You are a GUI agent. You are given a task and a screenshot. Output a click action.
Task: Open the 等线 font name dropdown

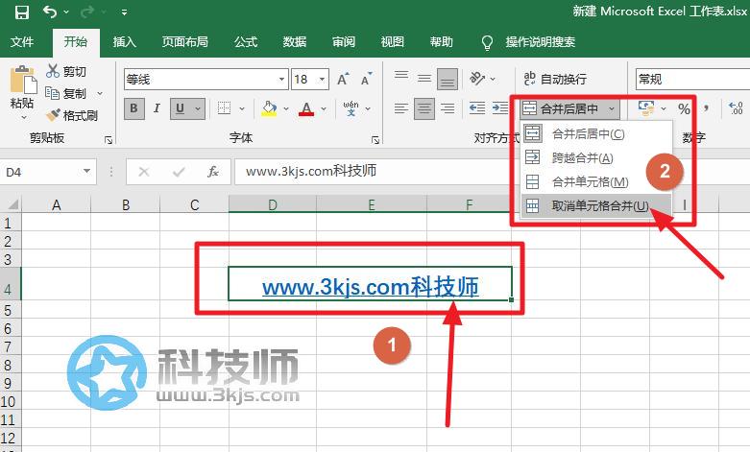point(281,80)
